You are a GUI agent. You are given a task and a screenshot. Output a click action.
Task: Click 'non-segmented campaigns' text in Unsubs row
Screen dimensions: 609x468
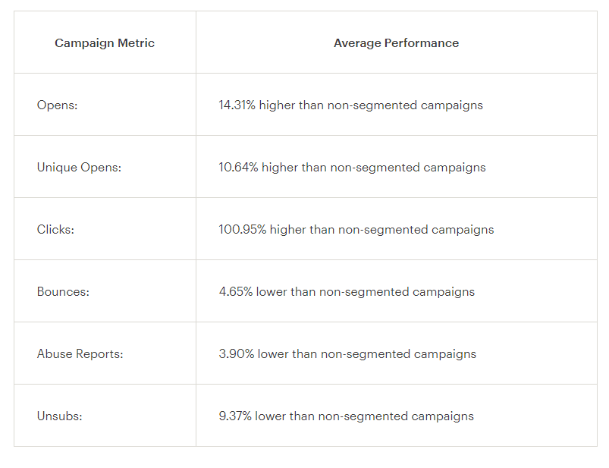point(396,416)
